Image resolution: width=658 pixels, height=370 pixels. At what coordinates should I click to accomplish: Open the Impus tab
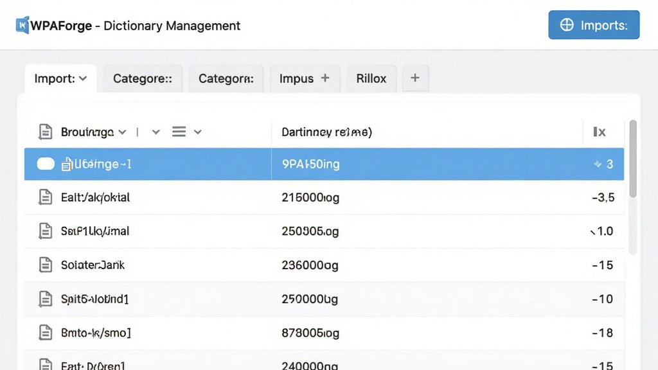(x=305, y=78)
